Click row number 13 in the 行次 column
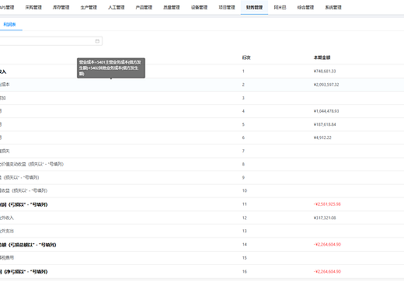 pyautogui.click(x=245, y=231)
